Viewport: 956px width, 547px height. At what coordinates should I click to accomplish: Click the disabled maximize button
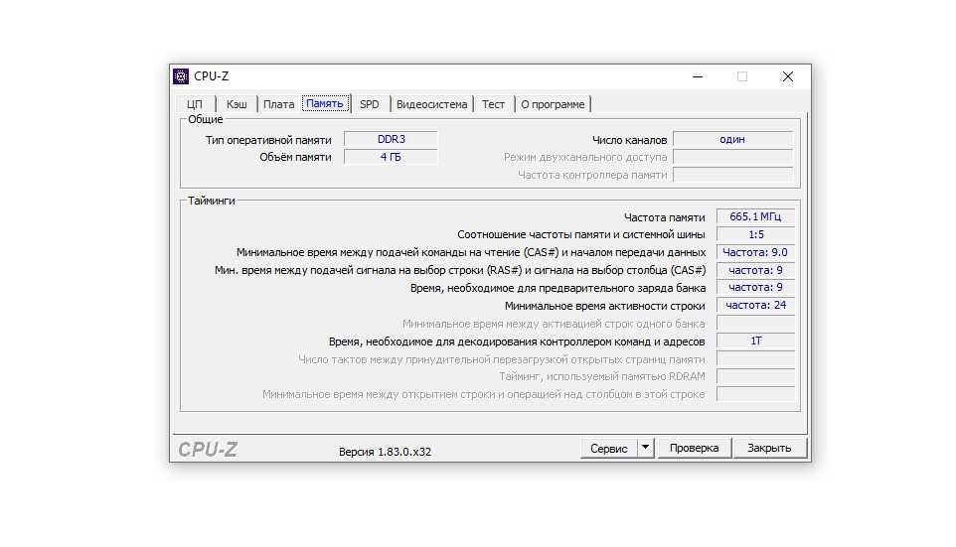pyautogui.click(x=742, y=76)
